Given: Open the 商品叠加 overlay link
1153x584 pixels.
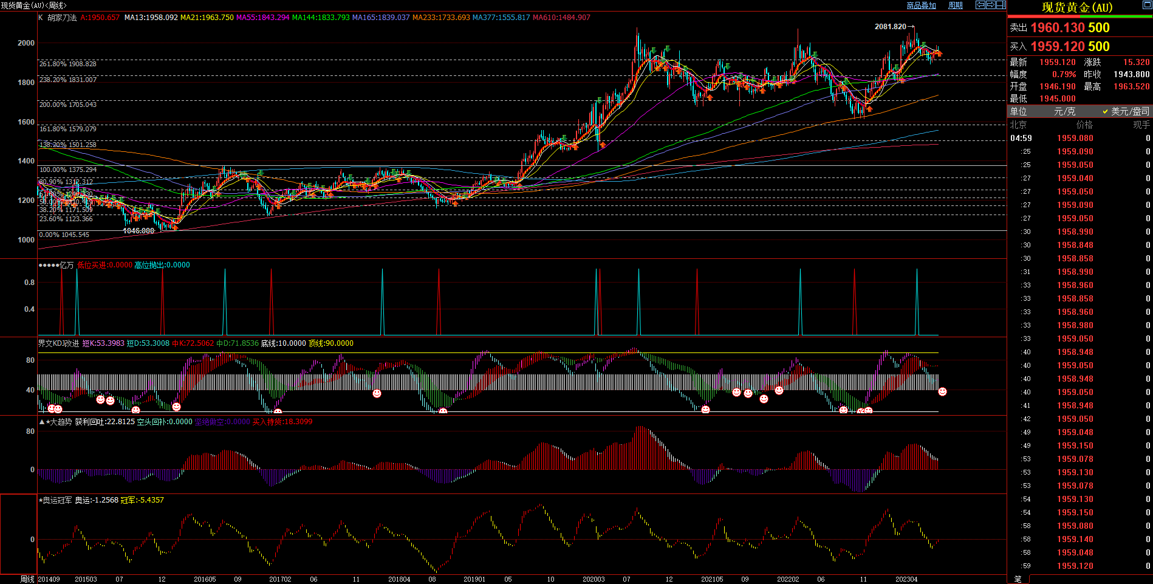Looking at the screenshot, I should pyautogui.click(x=921, y=5).
